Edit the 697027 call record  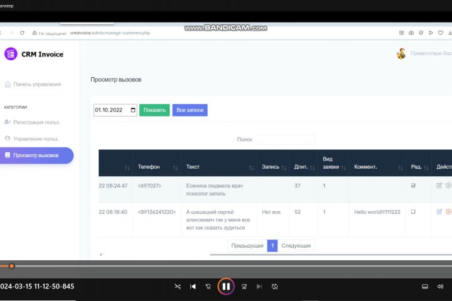click(x=439, y=186)
